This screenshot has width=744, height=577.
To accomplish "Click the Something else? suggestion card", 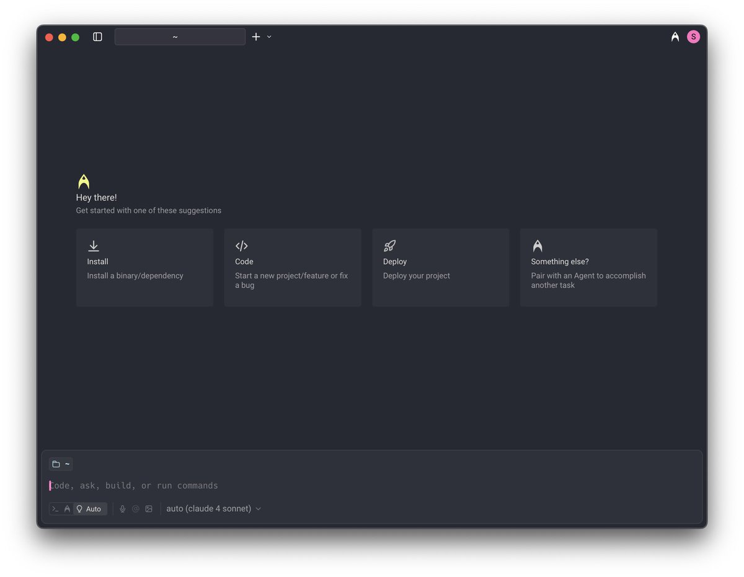I will point(588,267).
